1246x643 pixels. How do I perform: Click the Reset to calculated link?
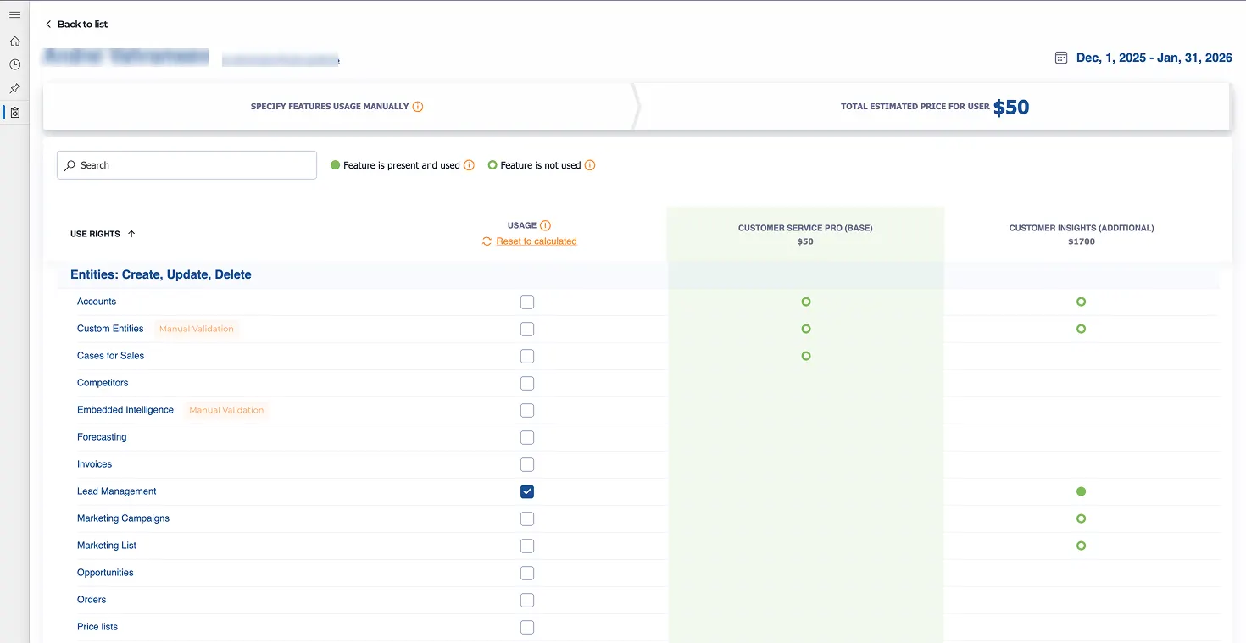[x=536, y=241]
